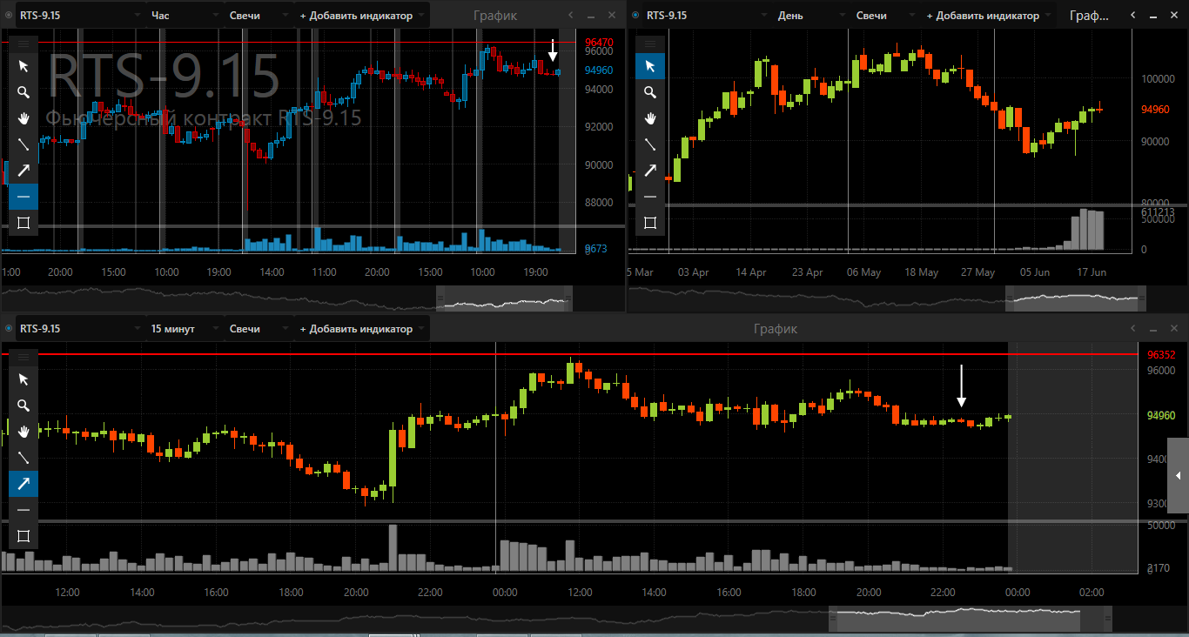
Task: Close the 15-minute chart panel
Action: 1175,329
